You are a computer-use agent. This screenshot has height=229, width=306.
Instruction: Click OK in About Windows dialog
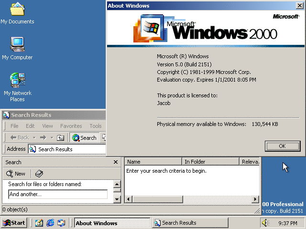click(x=283, y=146)
